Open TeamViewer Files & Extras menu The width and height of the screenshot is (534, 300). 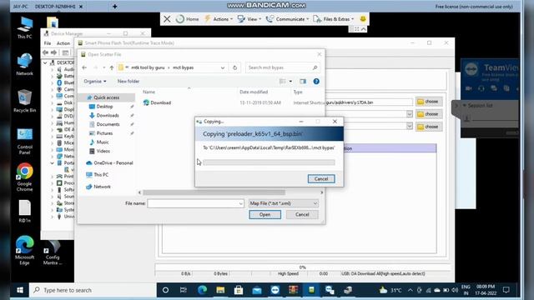pos(334,19)
